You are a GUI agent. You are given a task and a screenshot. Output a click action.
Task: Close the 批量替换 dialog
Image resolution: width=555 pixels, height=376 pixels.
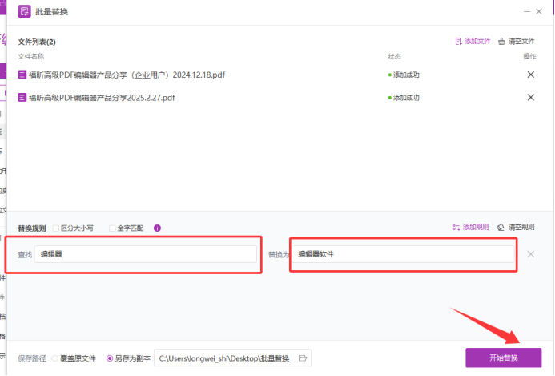point(539,11)
